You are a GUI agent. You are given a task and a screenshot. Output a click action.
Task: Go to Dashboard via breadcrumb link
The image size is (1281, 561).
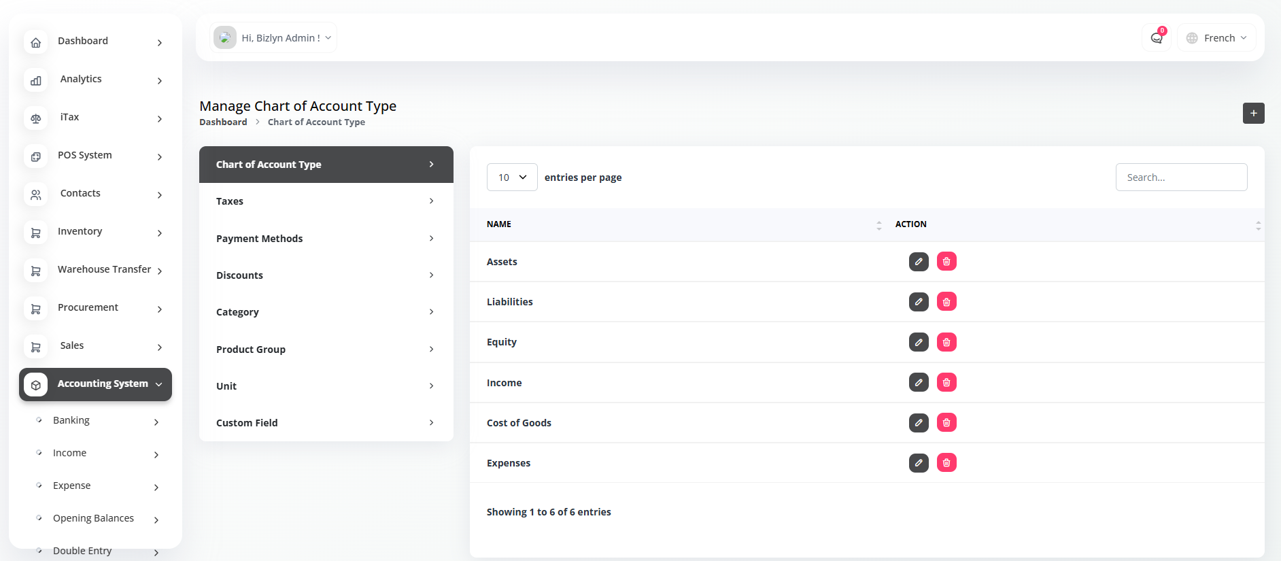tap(223, 122)
